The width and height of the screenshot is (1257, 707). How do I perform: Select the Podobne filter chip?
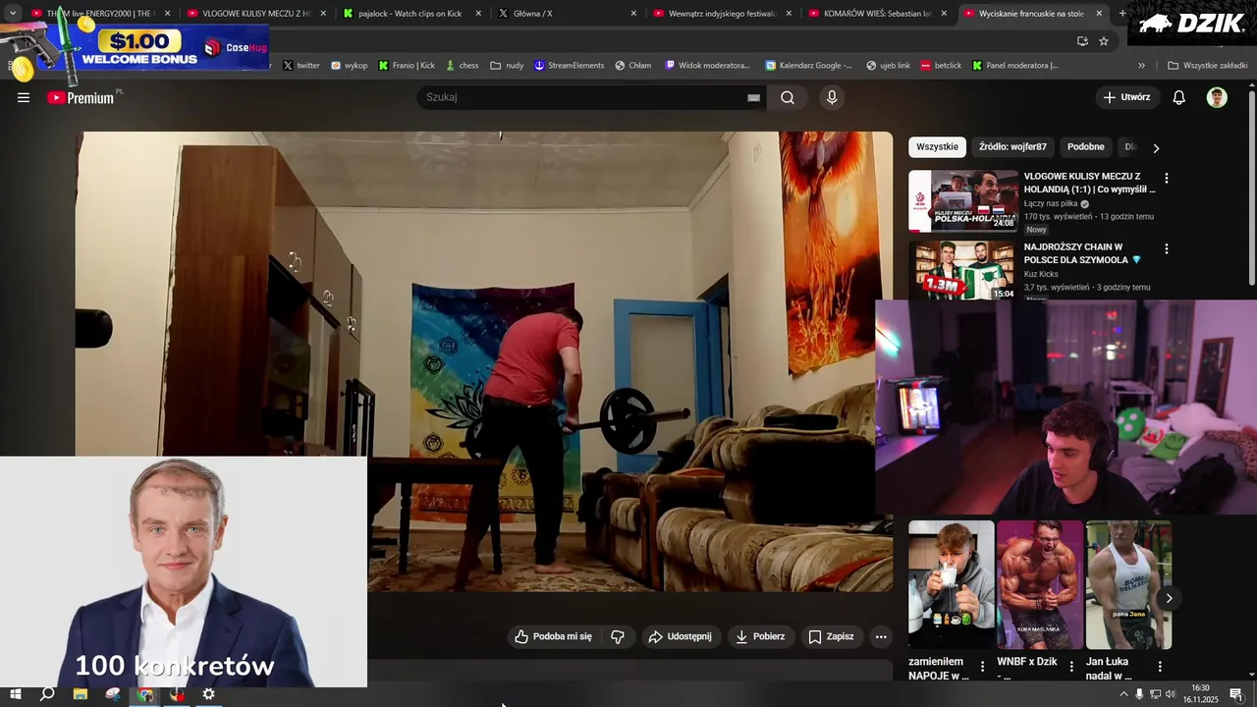pyautogui.click(x=1085, y=147)
